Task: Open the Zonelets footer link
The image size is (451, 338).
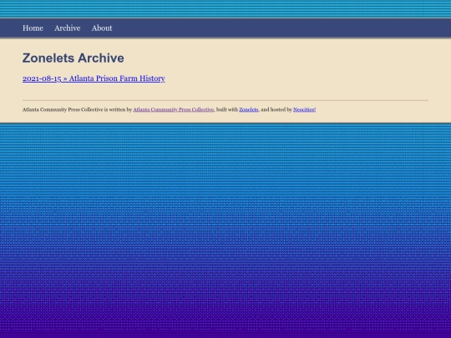Action: pos(249,109)
